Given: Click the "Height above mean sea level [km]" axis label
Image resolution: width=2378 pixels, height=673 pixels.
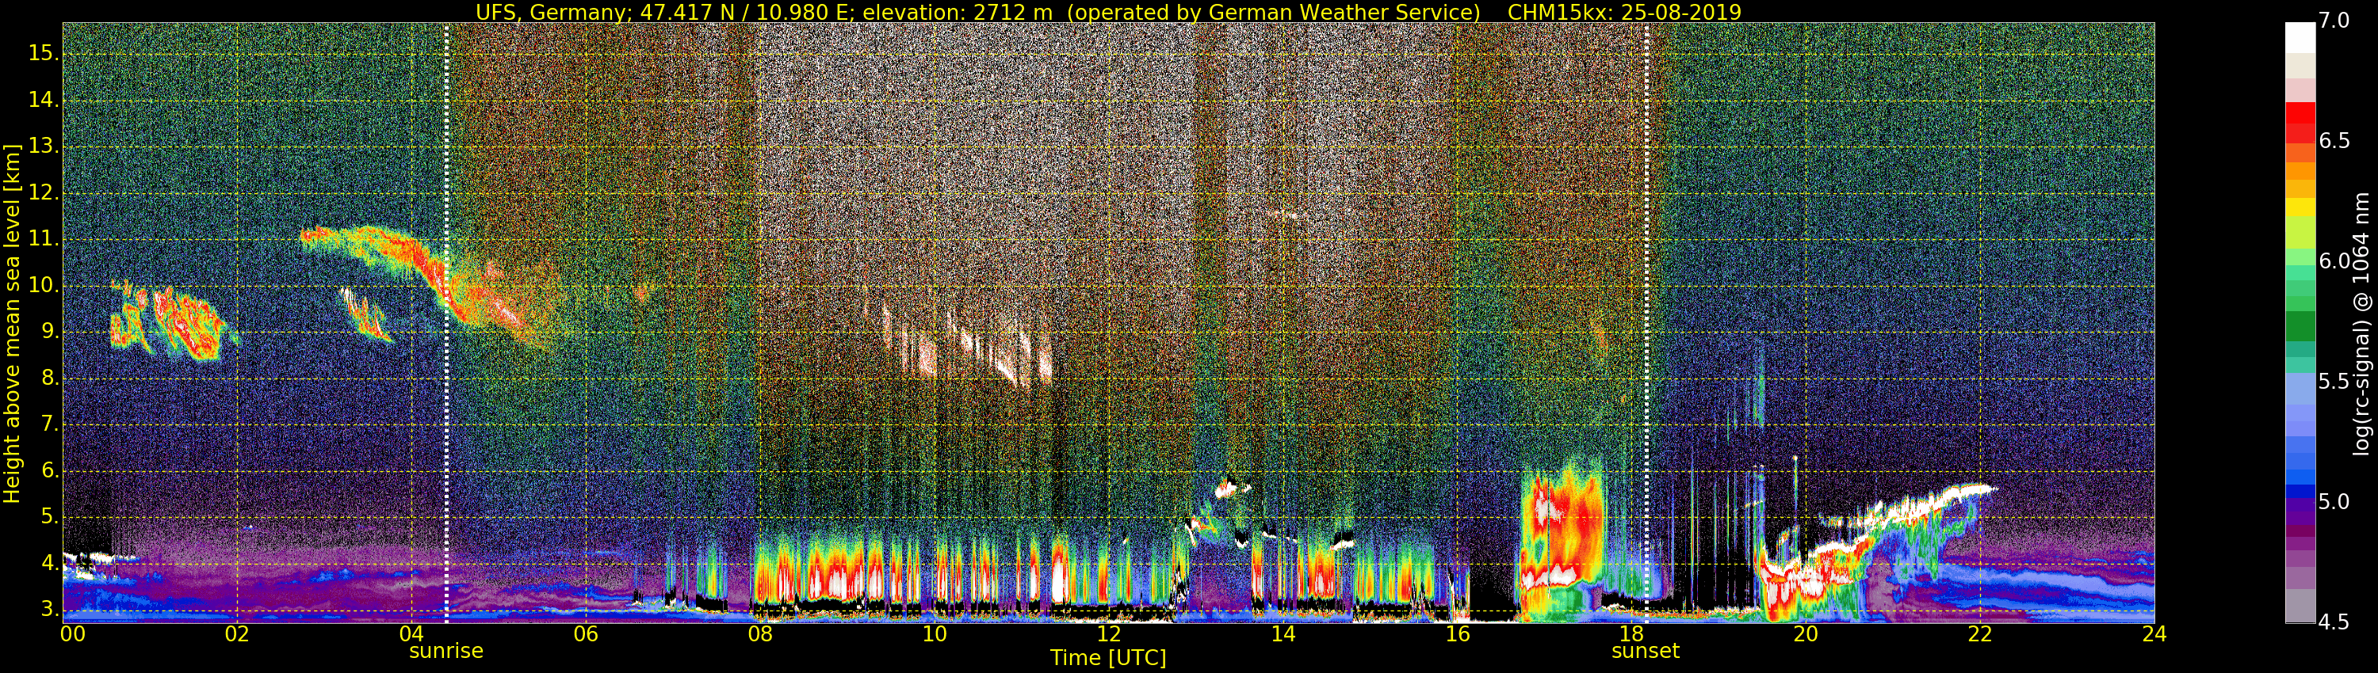Looking at the screenshot, I should (12, 323).
